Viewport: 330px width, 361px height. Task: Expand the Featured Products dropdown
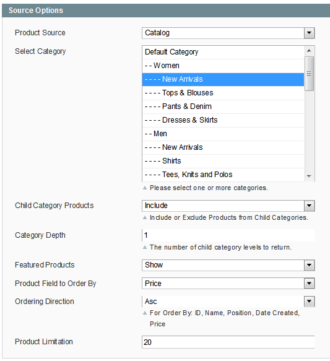[x=228, y=265]
